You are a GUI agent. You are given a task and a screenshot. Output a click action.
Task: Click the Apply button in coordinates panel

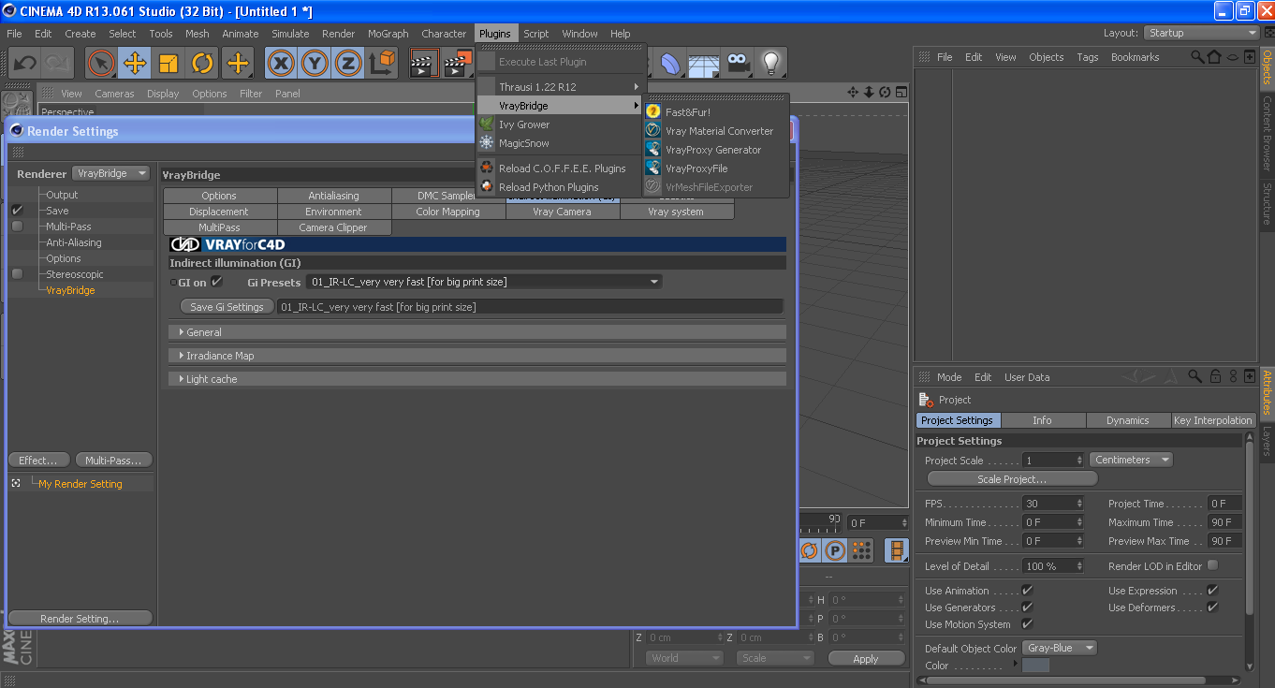point(866,658)
